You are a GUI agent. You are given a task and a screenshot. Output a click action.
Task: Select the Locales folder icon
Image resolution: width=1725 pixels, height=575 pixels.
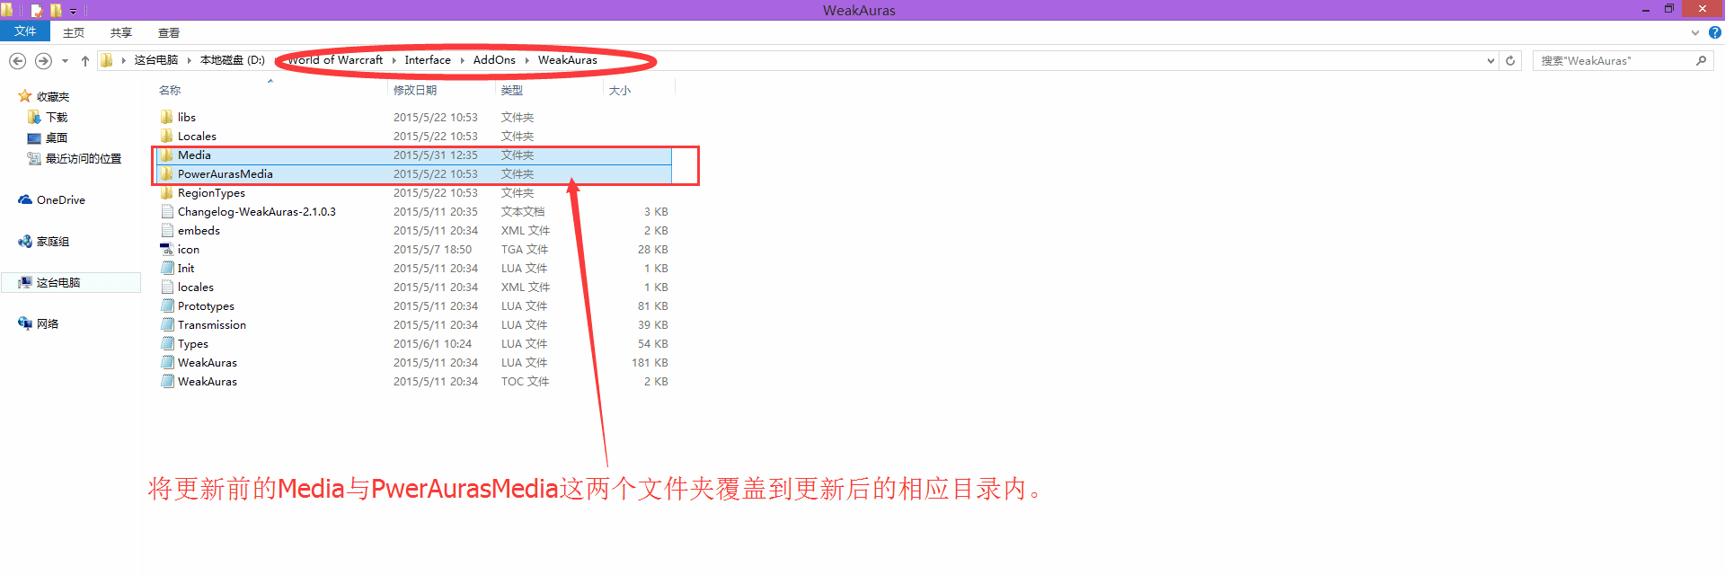pyautogui.click(x=167, y=136)
